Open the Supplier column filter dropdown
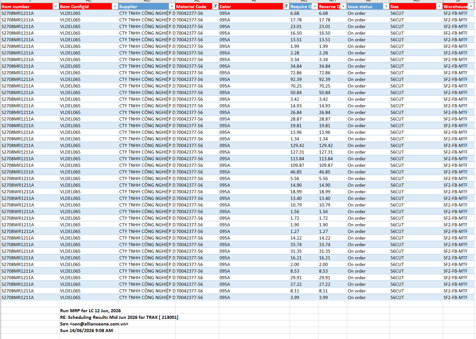The width and height of the screenshot is (476, 339). pyautogui.click(x=172, y=6)
